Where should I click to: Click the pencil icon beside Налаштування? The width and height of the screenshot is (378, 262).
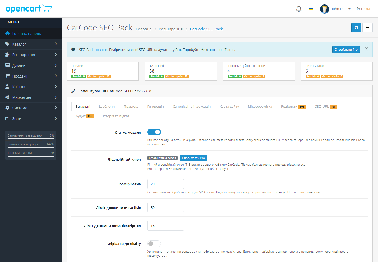tap(73, 91)
